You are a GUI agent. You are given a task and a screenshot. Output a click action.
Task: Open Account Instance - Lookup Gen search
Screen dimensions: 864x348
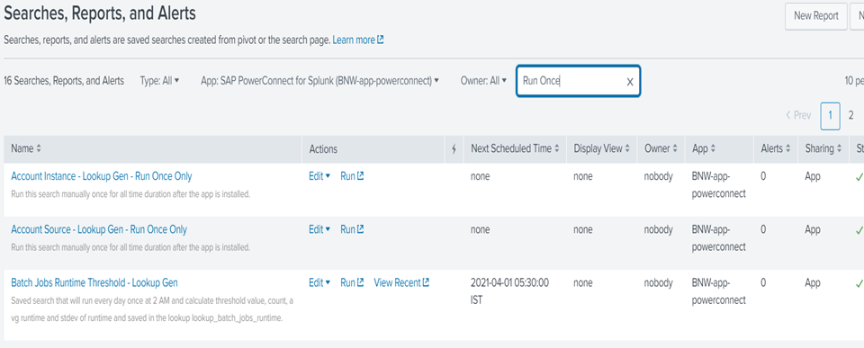point(102,176)
